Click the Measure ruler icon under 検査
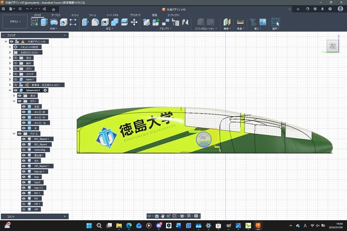Screen dimensions: 347x231 coord(240,22)
